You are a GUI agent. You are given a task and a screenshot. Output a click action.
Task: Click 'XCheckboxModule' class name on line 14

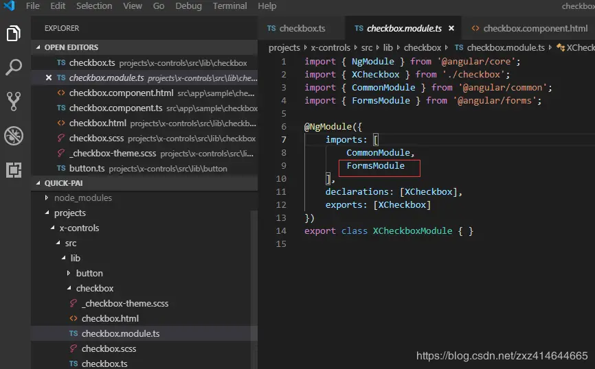point(412,230)
